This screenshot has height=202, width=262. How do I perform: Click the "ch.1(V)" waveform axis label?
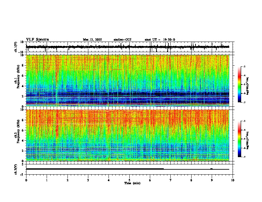pyautogui.click(x=16, y=47)
